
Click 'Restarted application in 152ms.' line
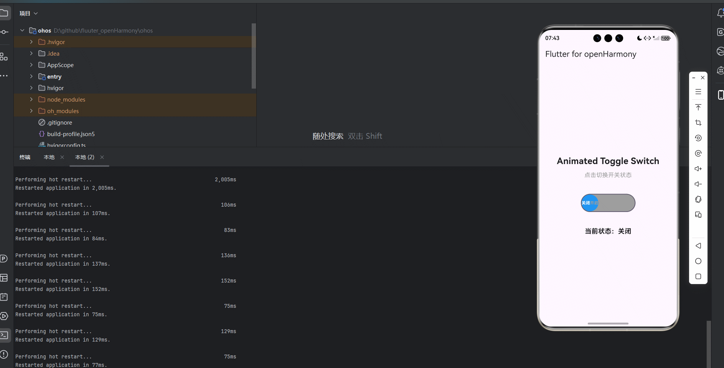click(x=63, y=289)
